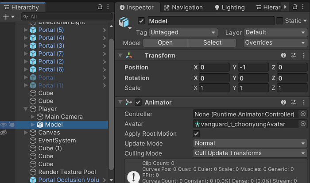Open the Tag dropdown

pyautogui.click(x=183, y=33)
